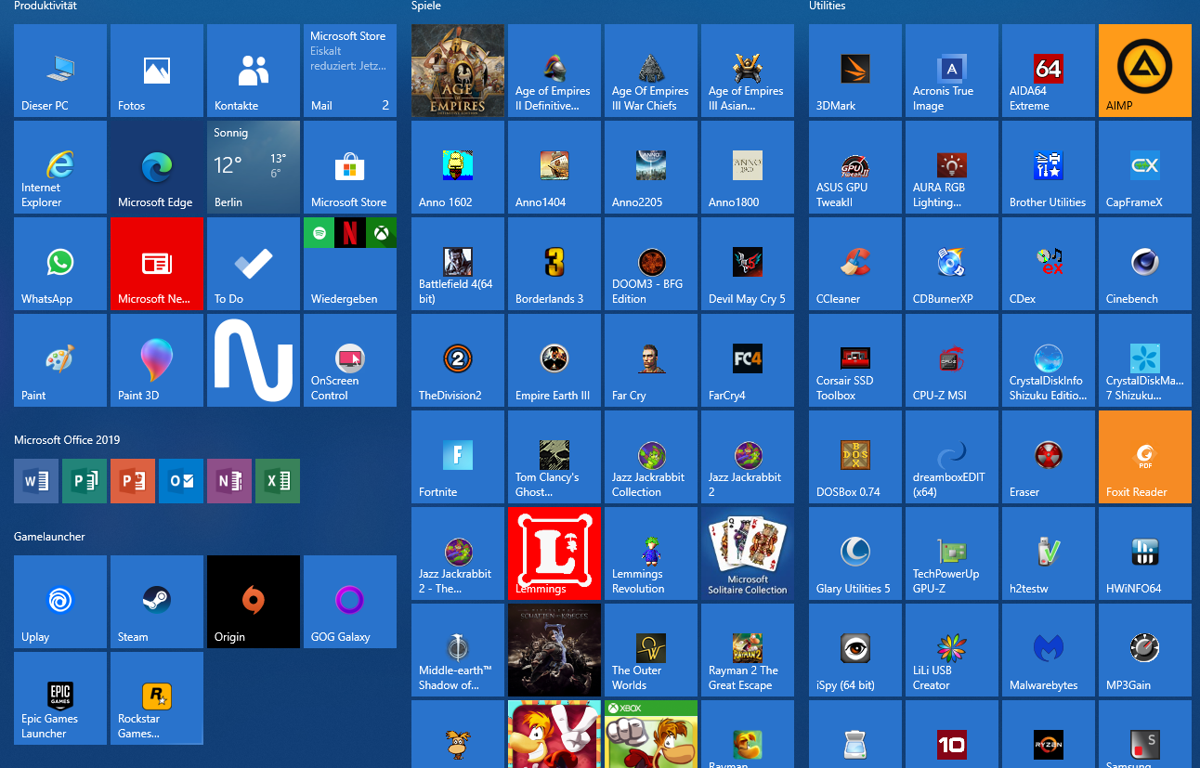
Task: Launch MP3Gain tile
Action: tap(1145, 650)
